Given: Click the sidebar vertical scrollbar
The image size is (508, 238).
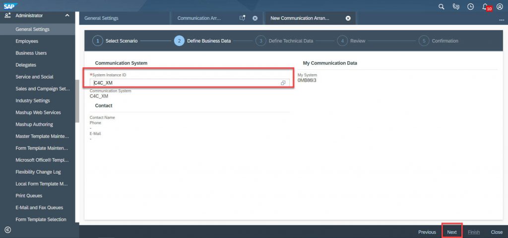Looking at the screenshot, I should [x=77, y=101].
